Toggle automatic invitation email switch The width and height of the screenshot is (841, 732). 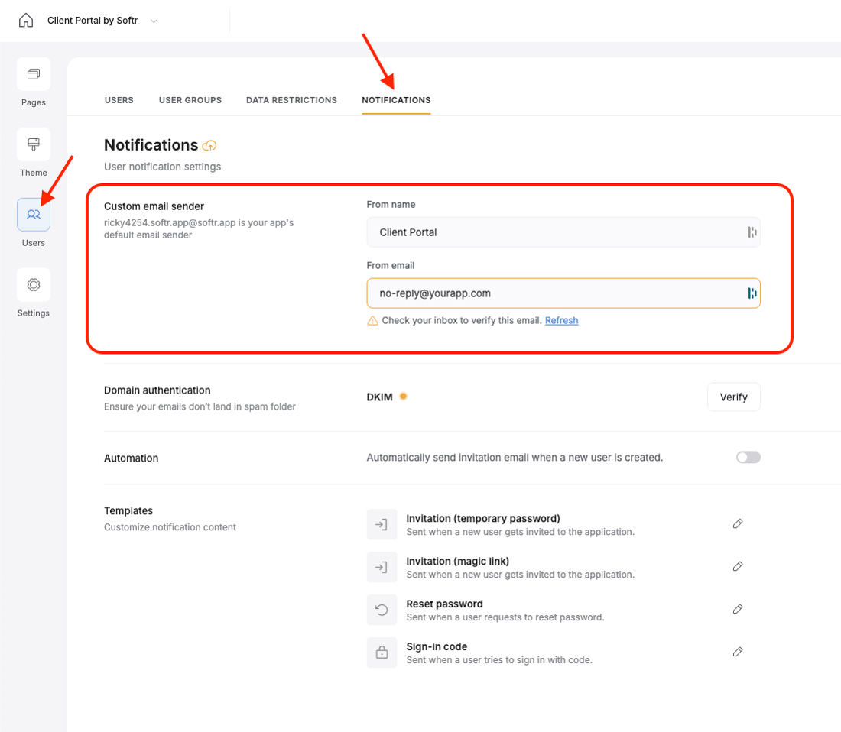coord(748,457)
